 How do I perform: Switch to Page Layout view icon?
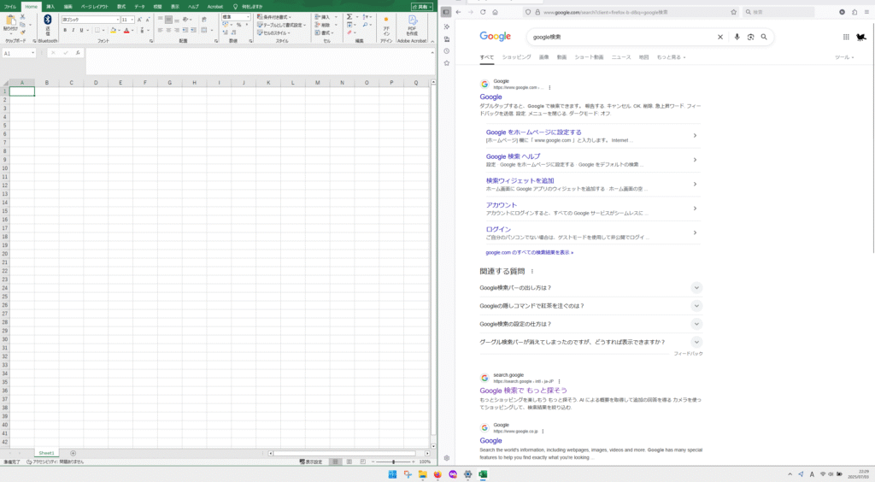pyautogui.click(x=349, y=461)
